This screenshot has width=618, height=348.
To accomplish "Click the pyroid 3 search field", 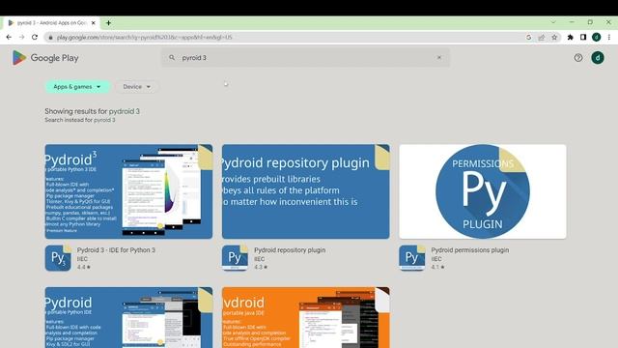I will 305,58.
